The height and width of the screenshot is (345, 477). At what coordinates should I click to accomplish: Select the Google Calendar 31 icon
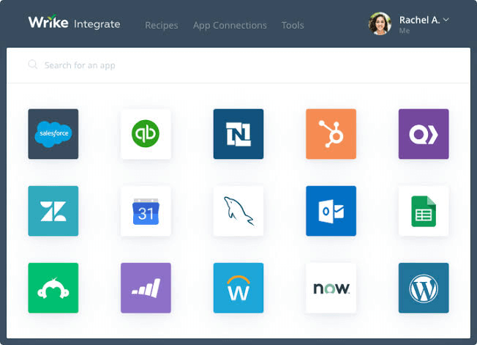[x=146, y=211]
